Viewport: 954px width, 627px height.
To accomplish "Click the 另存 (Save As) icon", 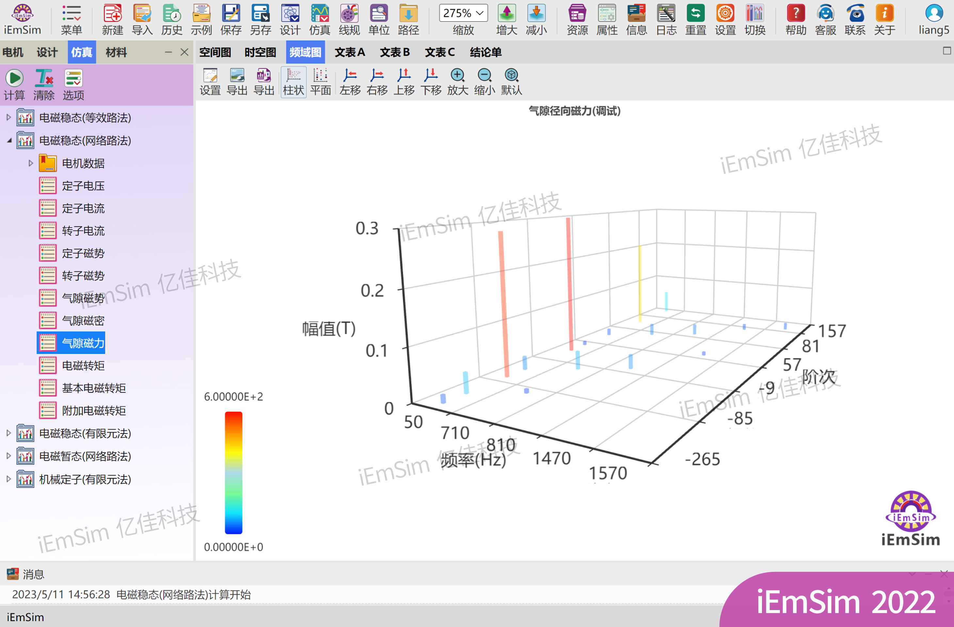I will click(x=261, y=19).
